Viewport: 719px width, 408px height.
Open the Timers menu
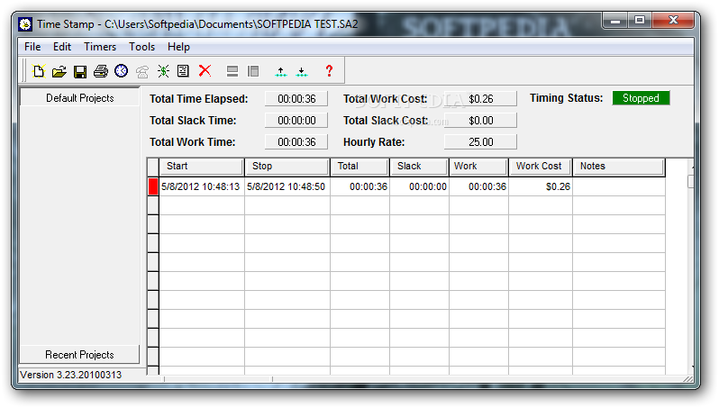(x=100, y=47)
